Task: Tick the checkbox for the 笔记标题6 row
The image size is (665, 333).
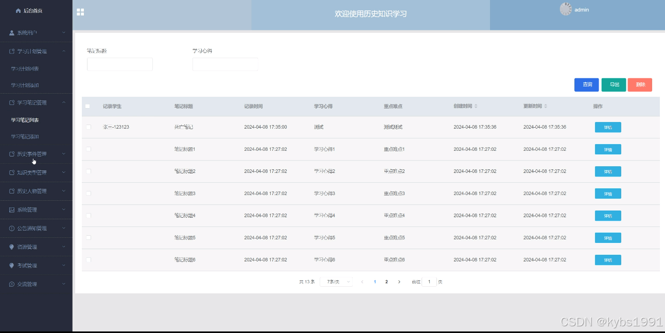Action: [x=89, y=259]
